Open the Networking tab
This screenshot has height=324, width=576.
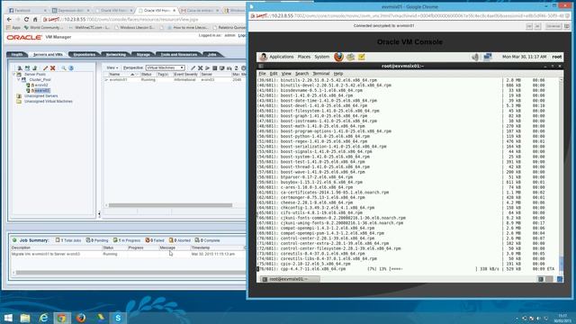116,54
